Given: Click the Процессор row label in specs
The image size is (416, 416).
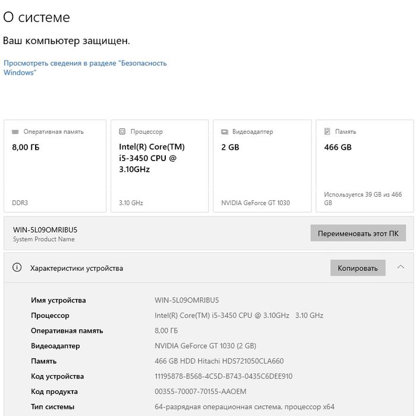Looking at the screenshot, I should point(50,316).
